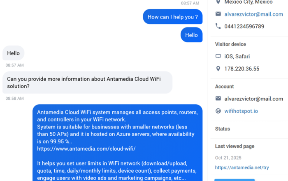The image size is (288, 181).
Task: Click the location pin icon beside Mexico City
Action: pyautogui.click(x=218, y=2)
